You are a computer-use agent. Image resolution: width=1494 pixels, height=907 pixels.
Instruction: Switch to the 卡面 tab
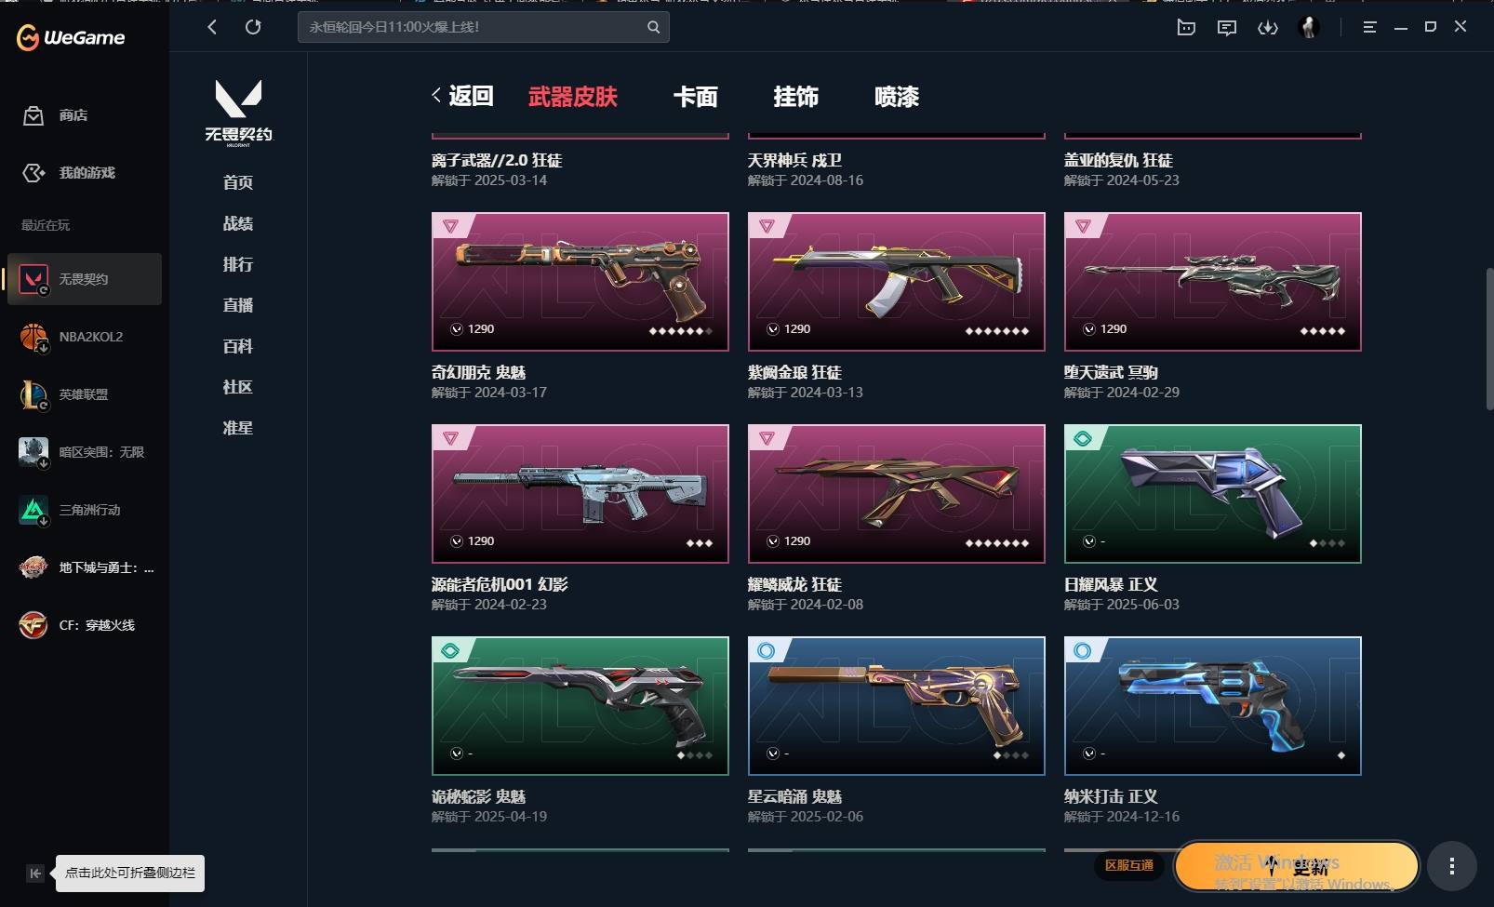[696, 97]
